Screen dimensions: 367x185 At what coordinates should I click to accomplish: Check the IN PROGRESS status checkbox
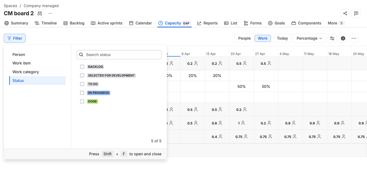pyautogui.click(x=82, y=93)
